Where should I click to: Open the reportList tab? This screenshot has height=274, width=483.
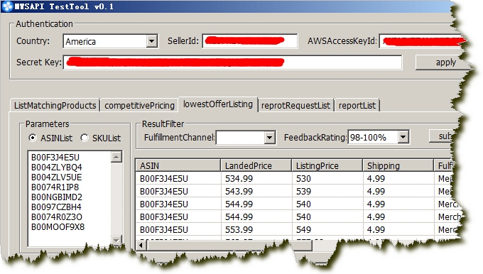coord(357,106)
